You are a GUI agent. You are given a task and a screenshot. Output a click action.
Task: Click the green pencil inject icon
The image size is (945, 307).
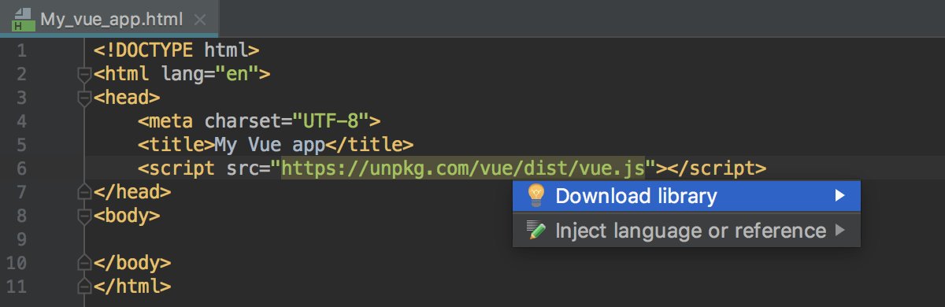point(536,231)
